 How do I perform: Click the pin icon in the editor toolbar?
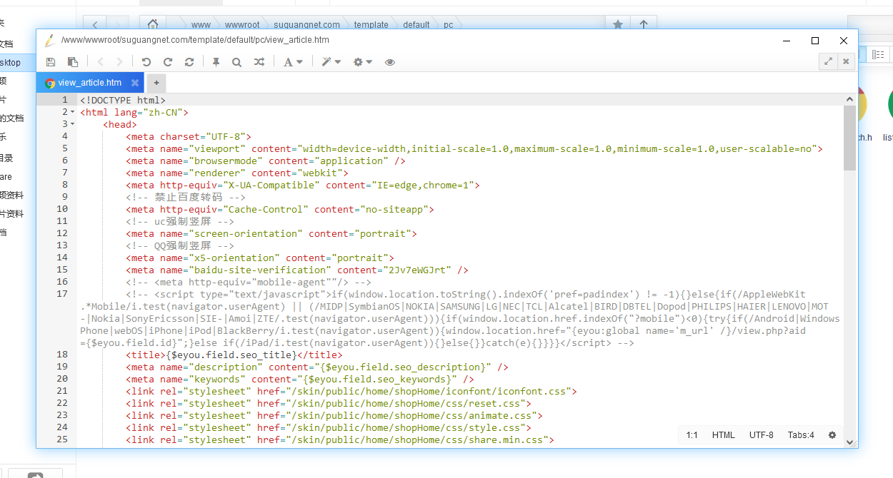pos(216,62)
